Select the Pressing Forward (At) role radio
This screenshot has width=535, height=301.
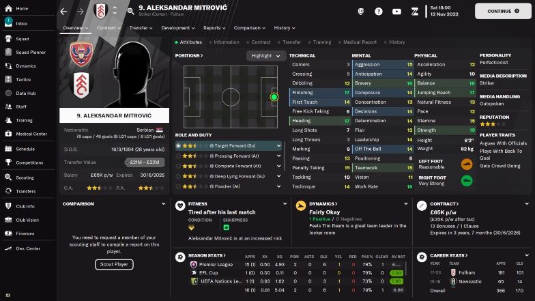click(178, 156)
